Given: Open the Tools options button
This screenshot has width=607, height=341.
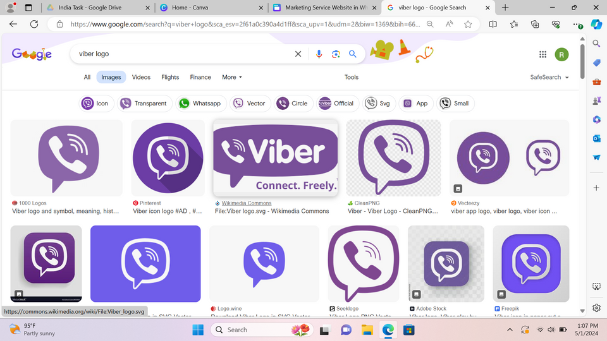Looking at the screenshot, I should coord(352,77).
